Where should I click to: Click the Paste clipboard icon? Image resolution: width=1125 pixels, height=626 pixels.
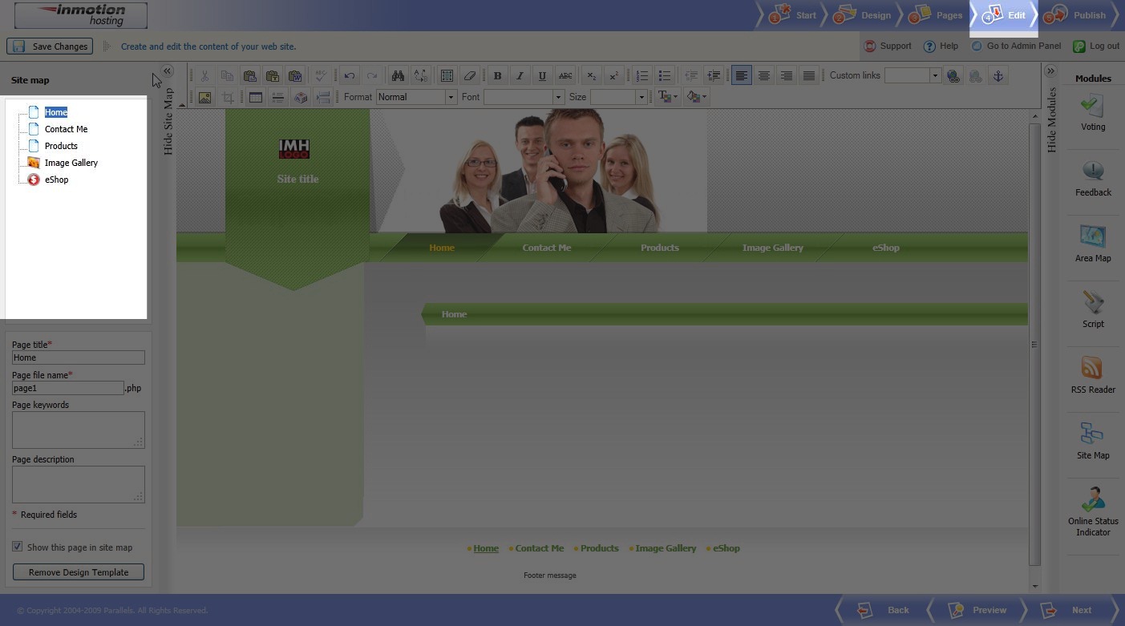click(x=249, y=75)
